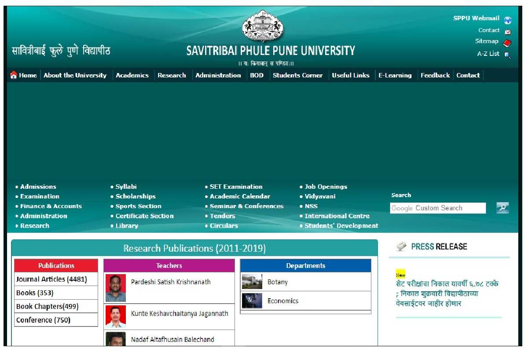Open the Circulars quick link
Viewport: 528px width, 352px height.
(x=224, y=226)
